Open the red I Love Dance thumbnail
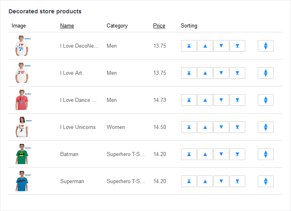Viewport: 291px width, 211px height. click(22, 100)
